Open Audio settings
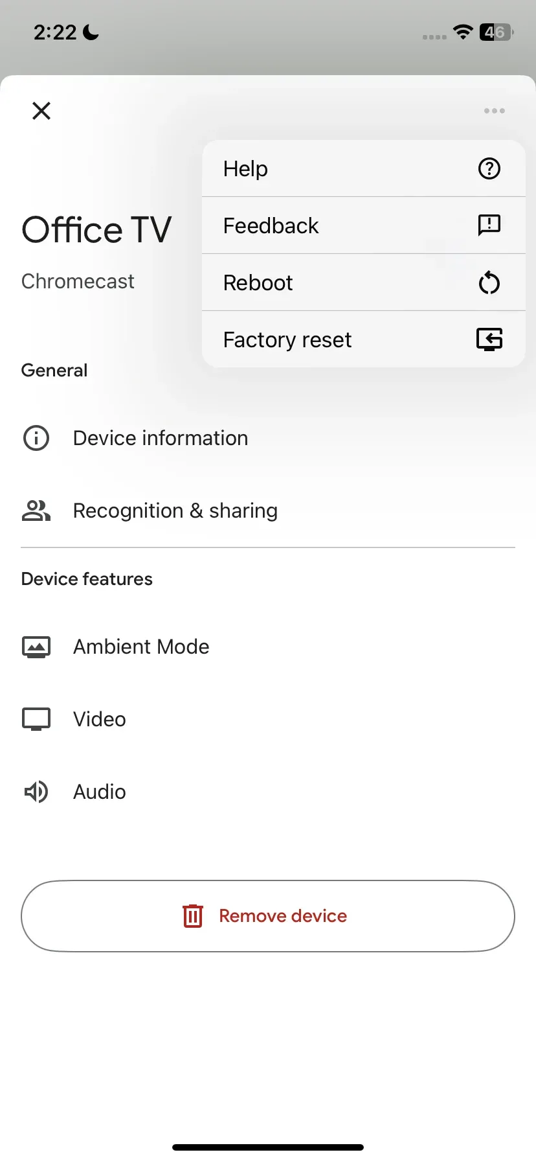This screenshot has width=536, height=1161. click(x=268, y=792)
